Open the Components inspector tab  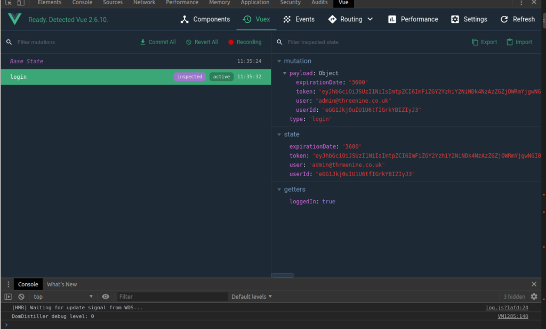[205, 20]
